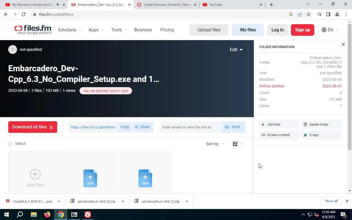The width and height of the screenshot is (352, 220).
Task: Search tabs with the tab search chevron
Action: (x=308, y=4)
